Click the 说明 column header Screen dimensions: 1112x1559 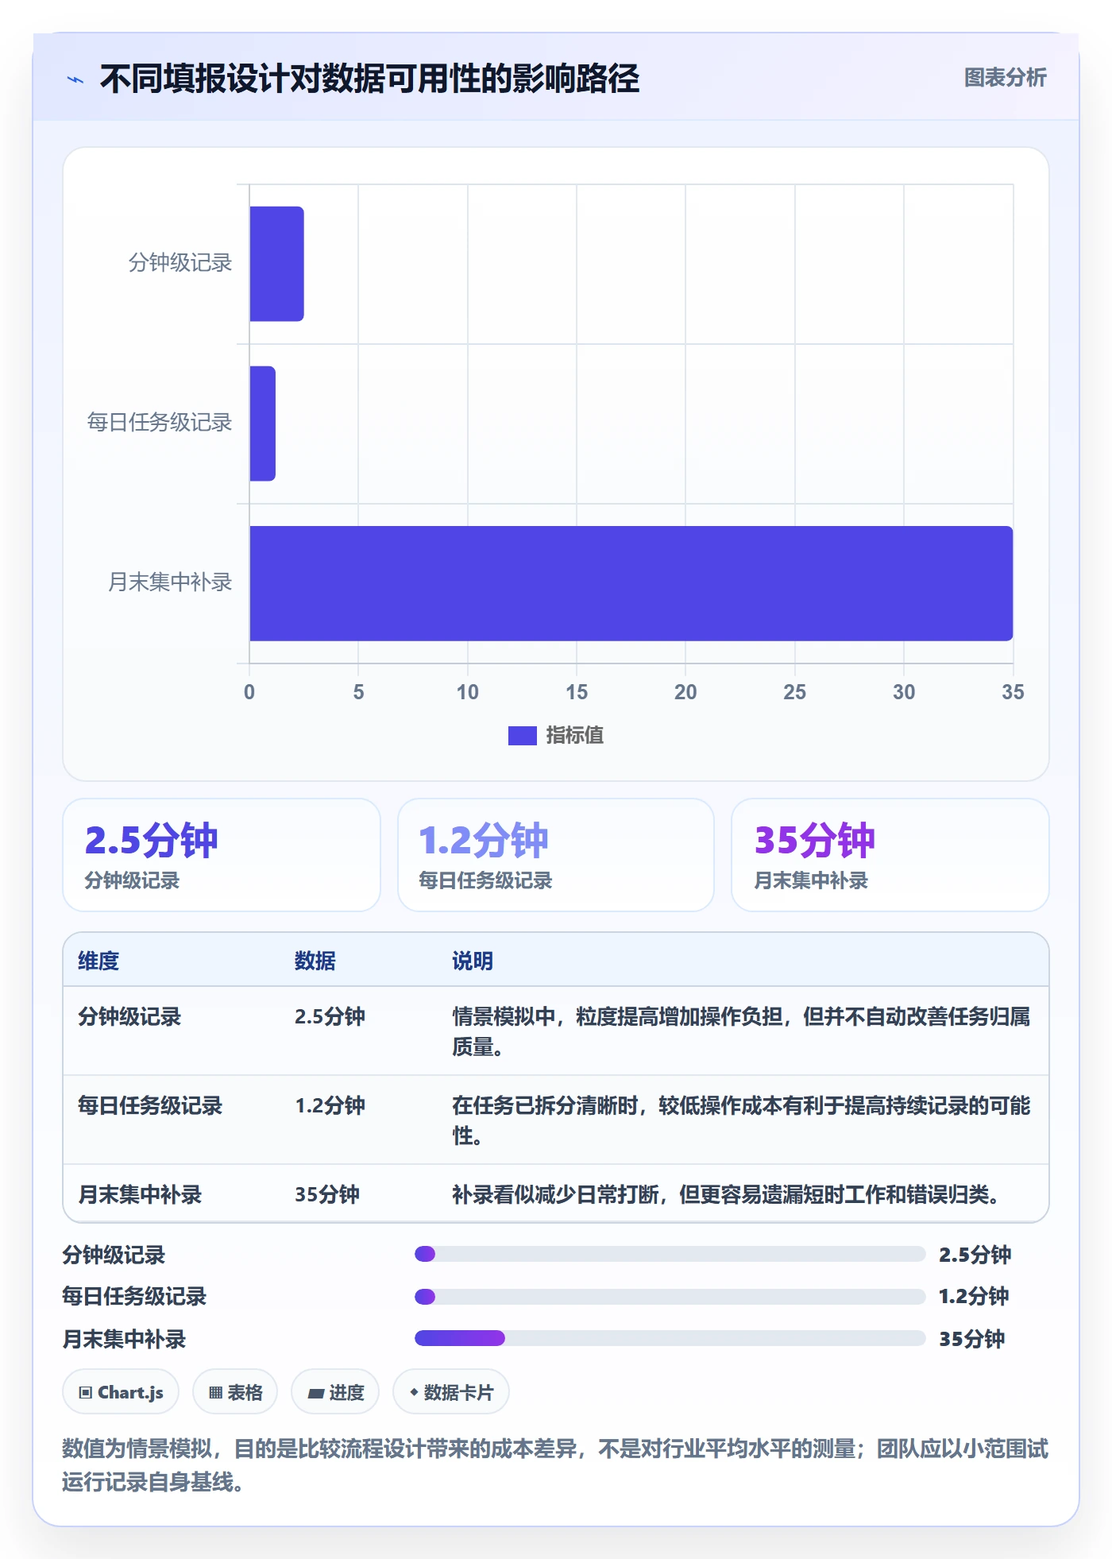coord(473,961)
